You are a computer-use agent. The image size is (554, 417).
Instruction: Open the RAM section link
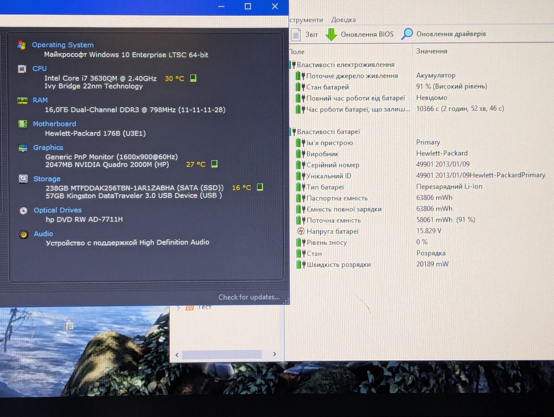point(40,100)
